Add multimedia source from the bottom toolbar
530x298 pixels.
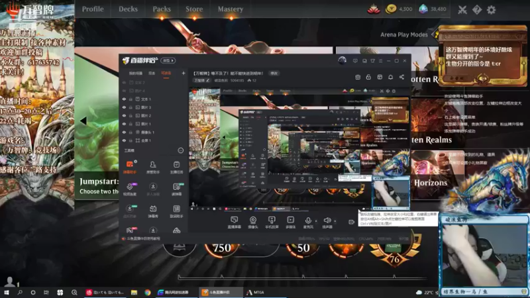tap(290, 223)
